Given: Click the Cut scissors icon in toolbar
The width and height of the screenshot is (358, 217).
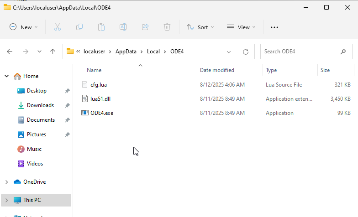Looking at the screenshot, I should click(x=58, y=27).
